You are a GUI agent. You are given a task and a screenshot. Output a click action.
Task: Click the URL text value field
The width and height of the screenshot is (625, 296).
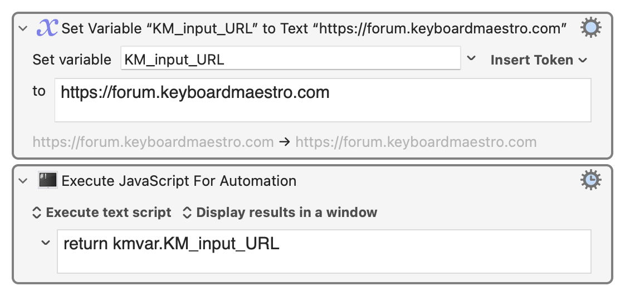(x=323, y=100)
